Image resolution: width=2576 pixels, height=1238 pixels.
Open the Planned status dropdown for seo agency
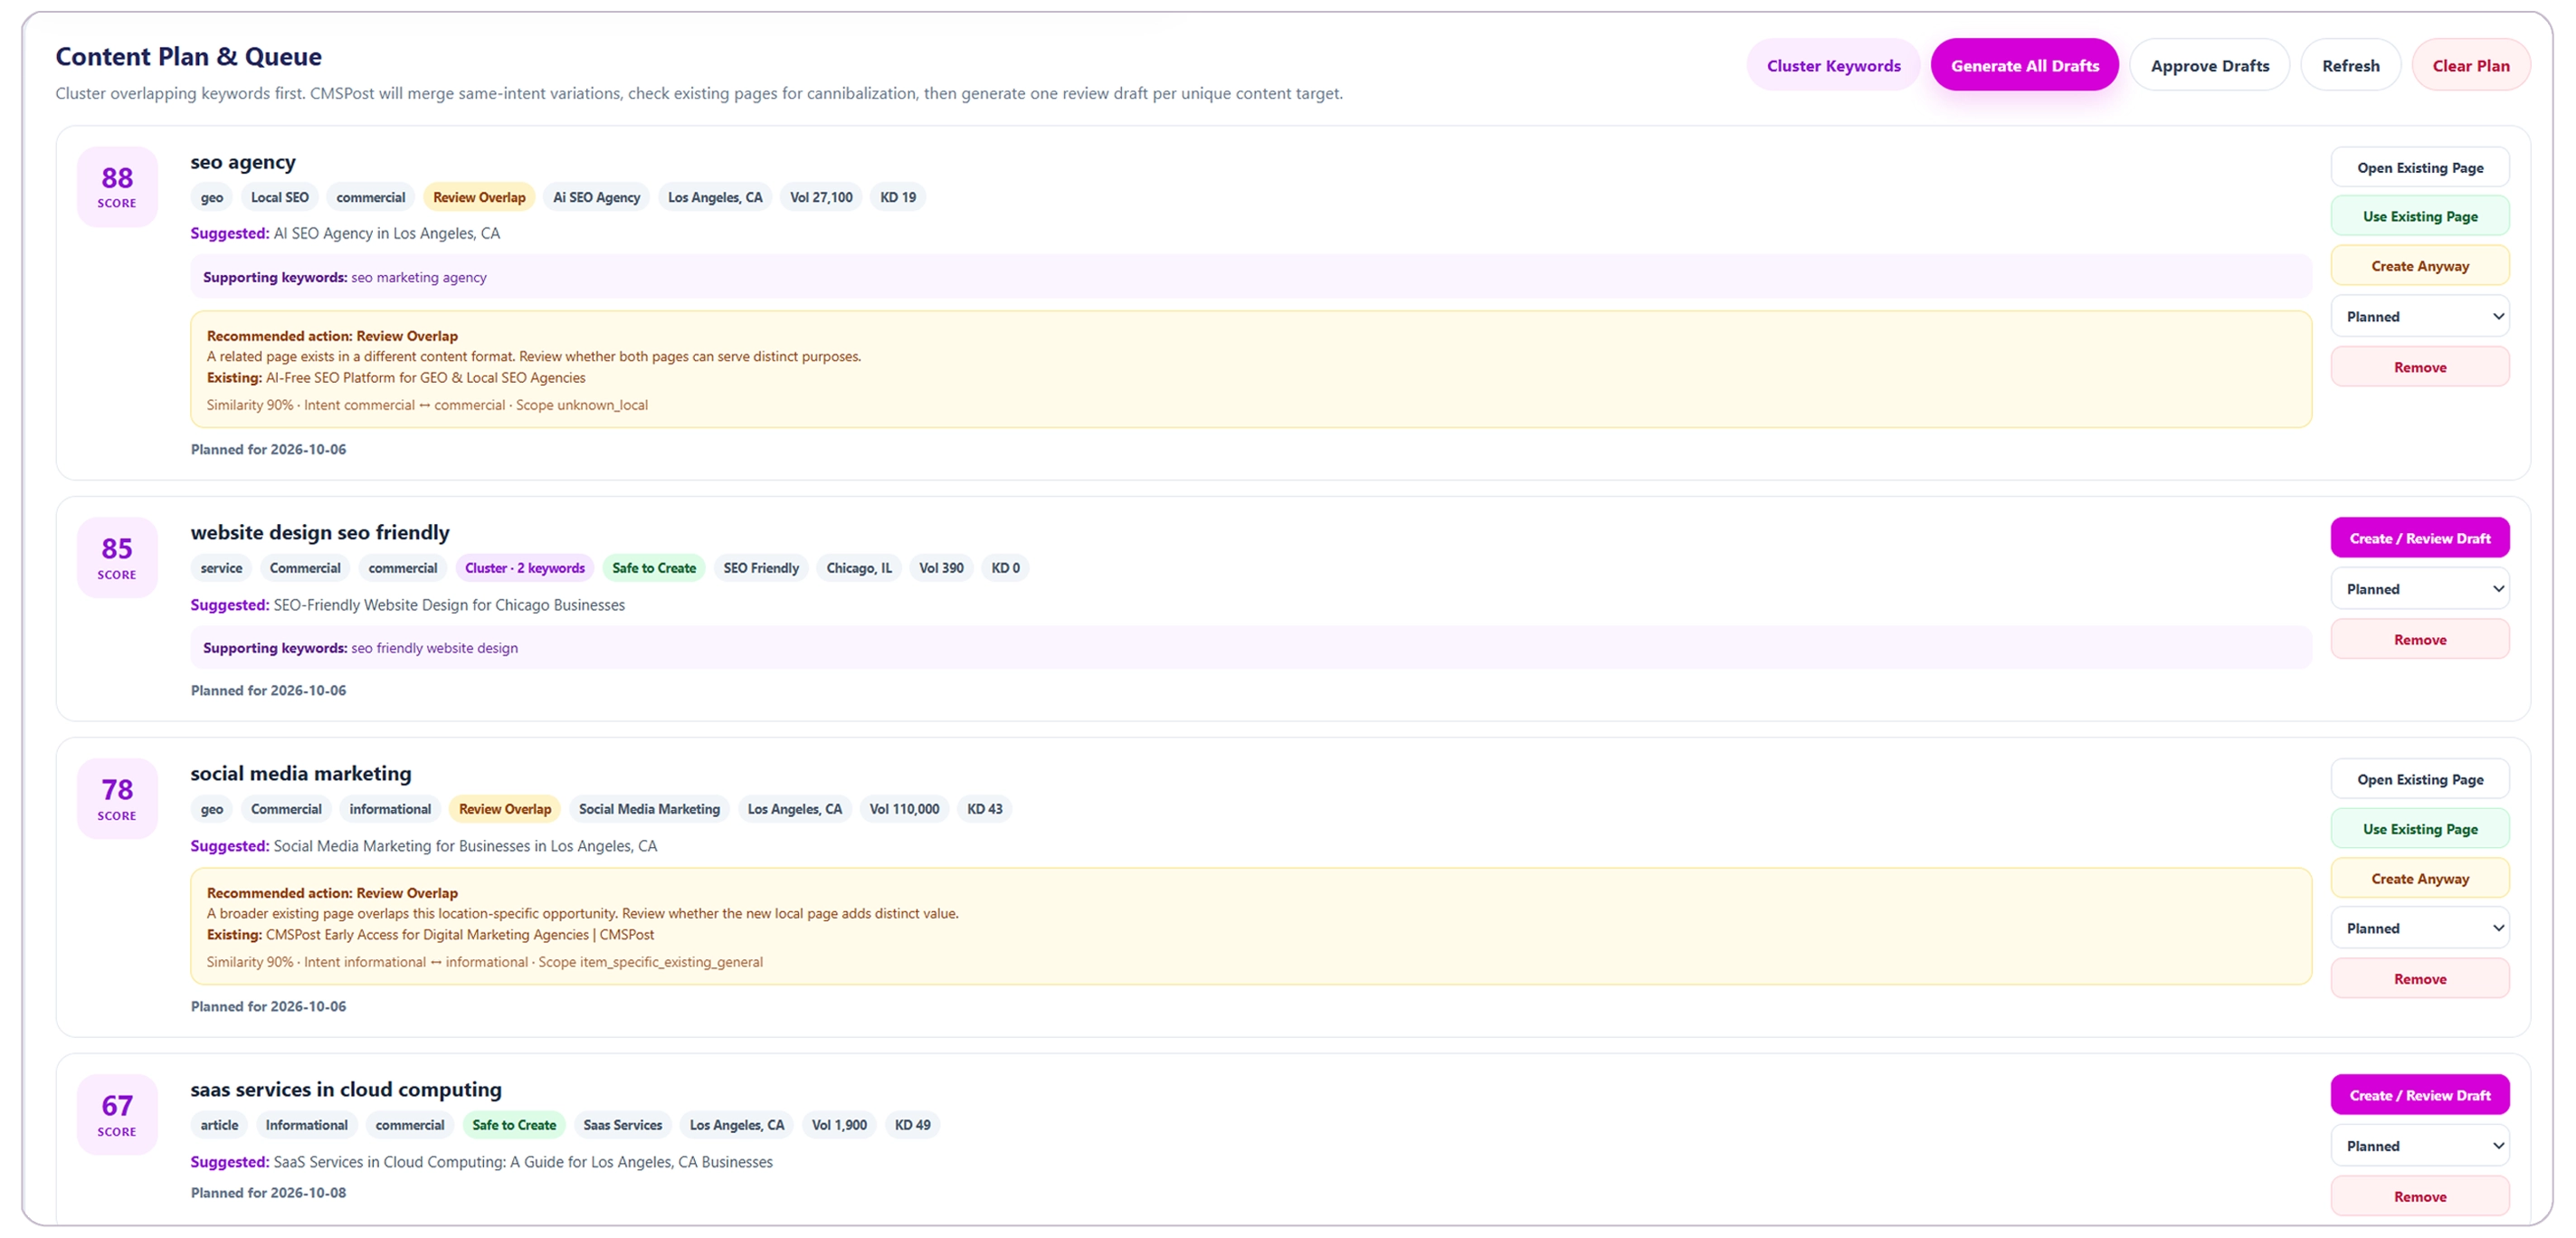pyautogui.click(x=2420, y=316)
